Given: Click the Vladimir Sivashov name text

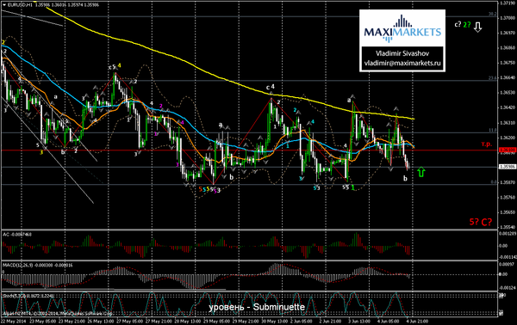Looking at the screenshot, I should (x=402, y=53).
